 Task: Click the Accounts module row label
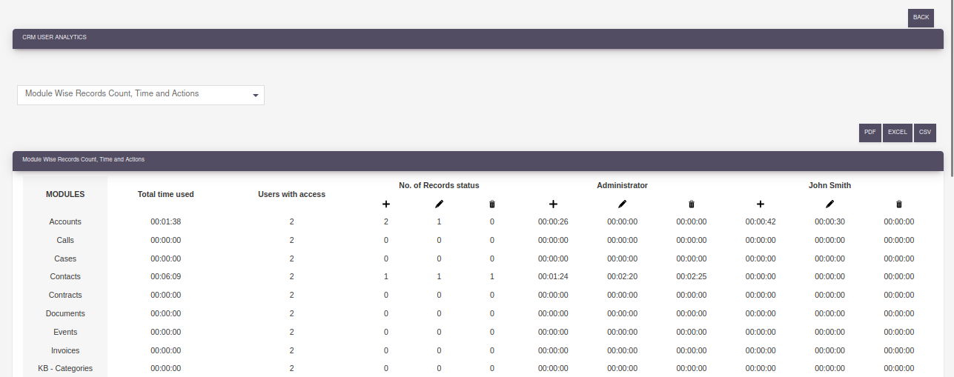[65, 222]
